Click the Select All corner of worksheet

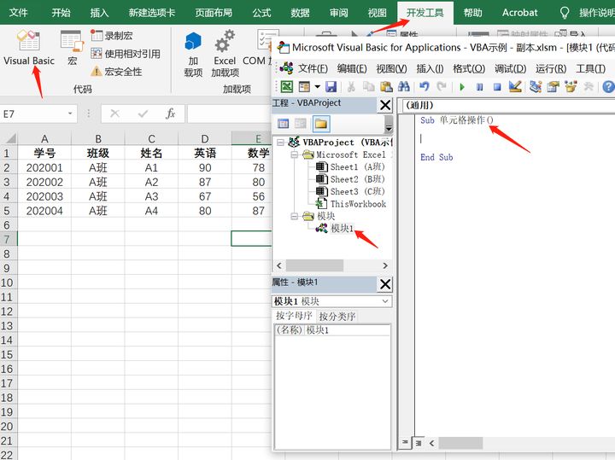click(9, 138)
